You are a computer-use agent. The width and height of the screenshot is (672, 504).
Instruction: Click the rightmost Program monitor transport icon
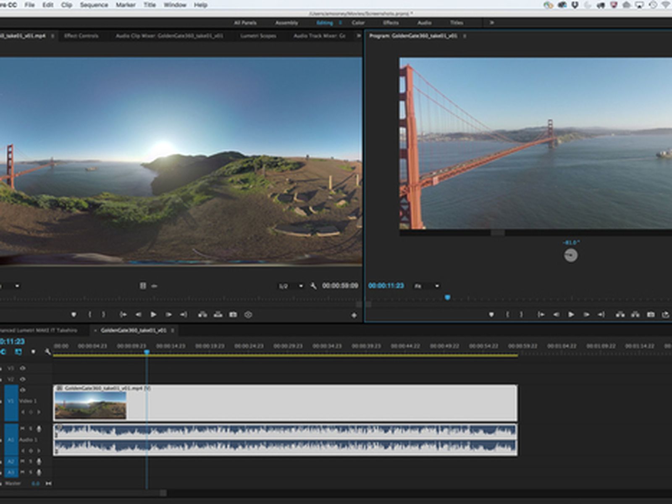665,315
